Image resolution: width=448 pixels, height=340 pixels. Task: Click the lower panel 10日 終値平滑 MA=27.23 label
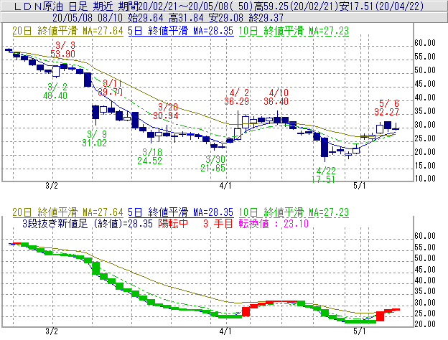pyautogui.click(x=294, y=212)
